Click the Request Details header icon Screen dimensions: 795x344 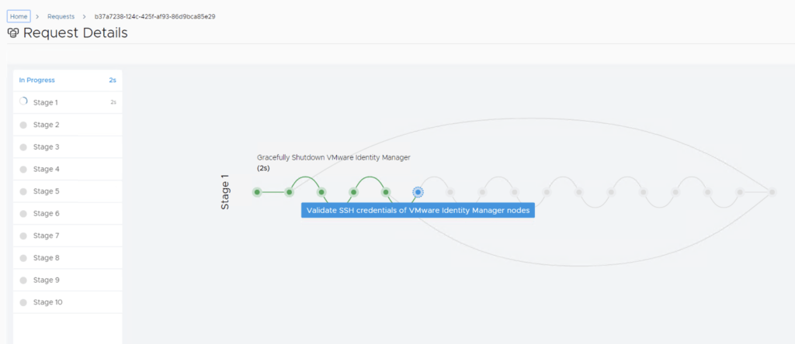[x=13, y=33]
